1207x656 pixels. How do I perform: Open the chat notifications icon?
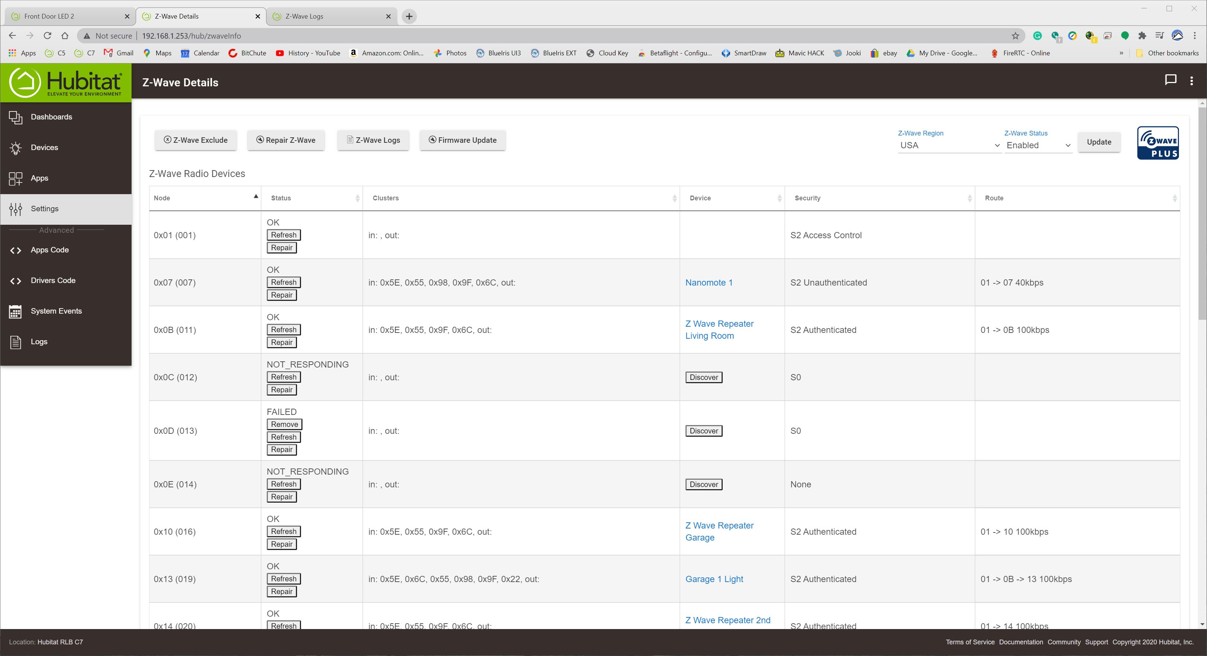(1171, 80)
